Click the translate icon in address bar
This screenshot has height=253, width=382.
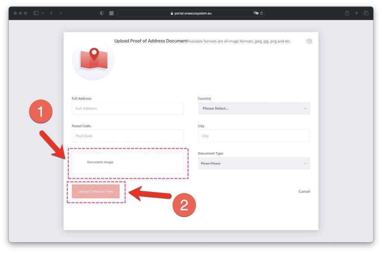point(256,13)
